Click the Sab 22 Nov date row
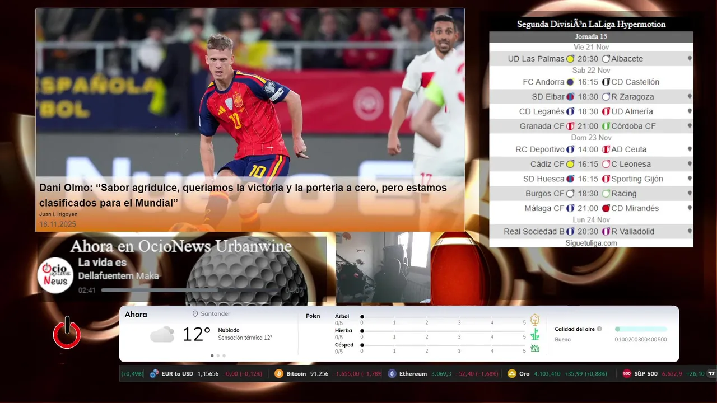This screenshot has height=403, width=717. click(x=591, y=70)
